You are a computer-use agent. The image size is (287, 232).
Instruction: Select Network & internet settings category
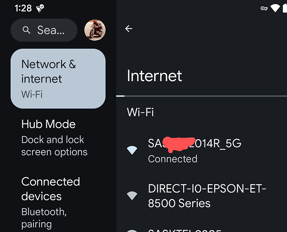[x=58, y=78]
